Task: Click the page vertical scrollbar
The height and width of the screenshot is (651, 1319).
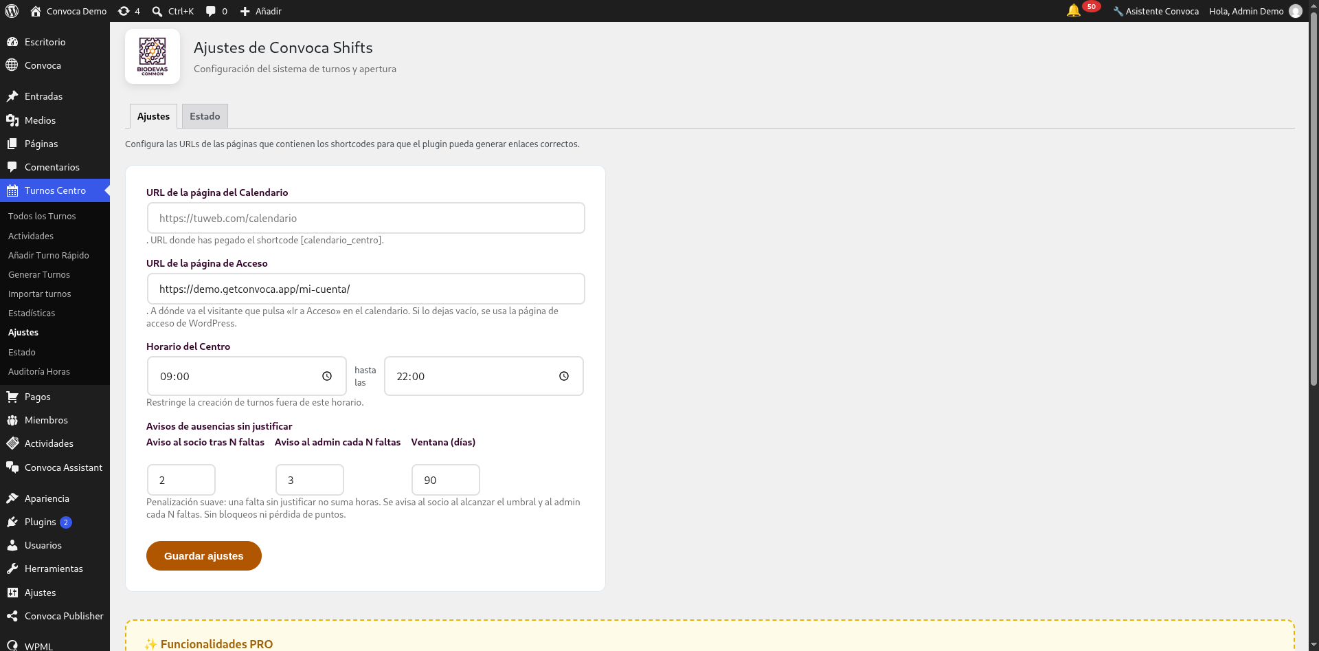Action: (1314, 199)
